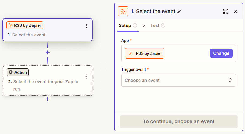
Task: Click the RSS by Zapier chip in the App field
Action: pyautogui.click(x=144, y=53)
